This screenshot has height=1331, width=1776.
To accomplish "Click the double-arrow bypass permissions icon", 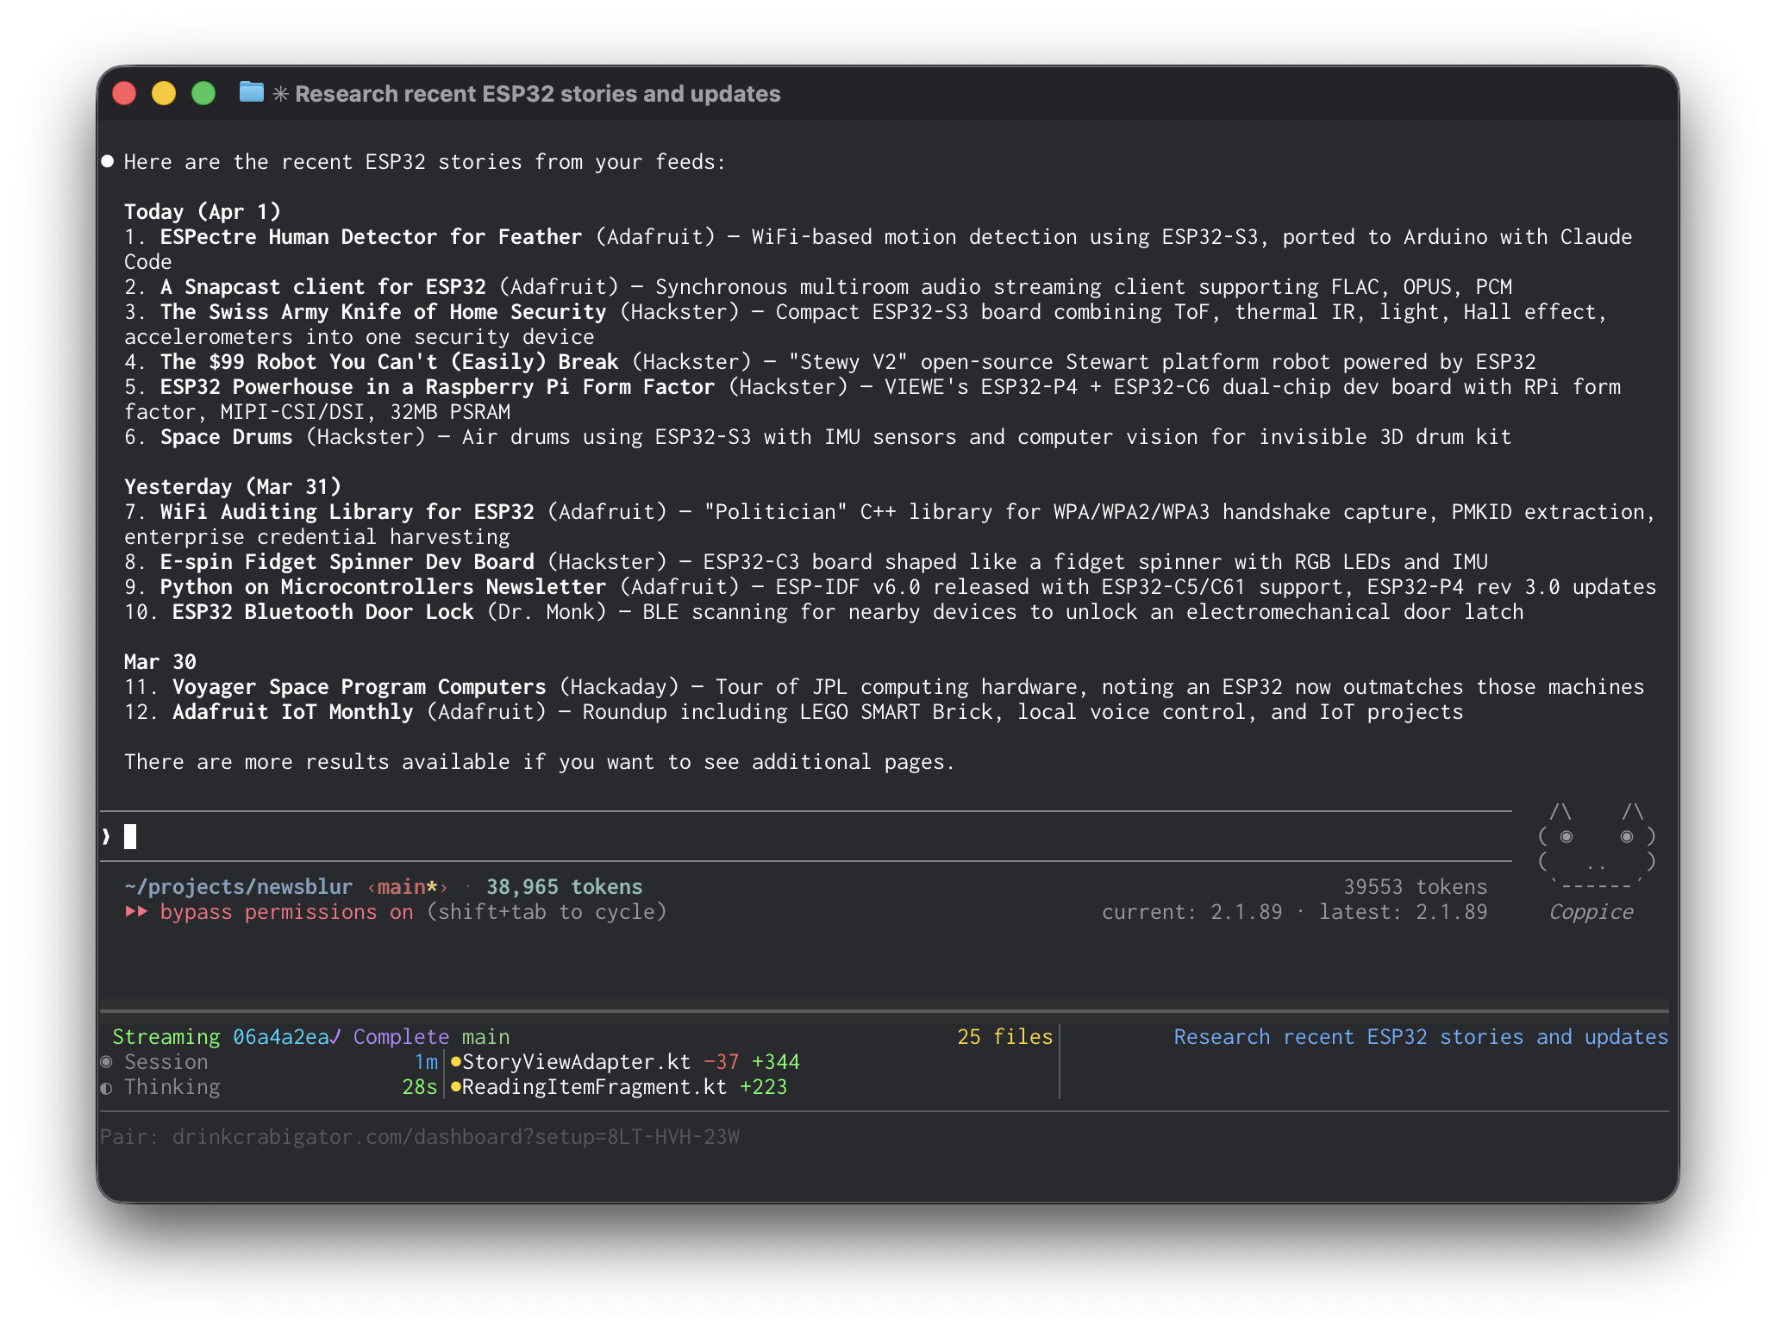I will 136,912.
